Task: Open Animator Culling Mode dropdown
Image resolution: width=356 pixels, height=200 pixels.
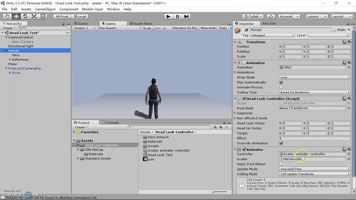Action: click(x=315, y=174)
